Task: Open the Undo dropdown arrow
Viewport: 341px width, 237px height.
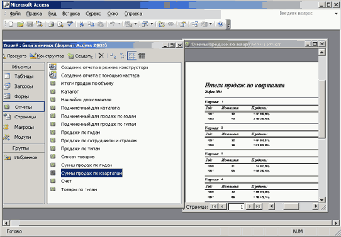Action: (119, 25)
